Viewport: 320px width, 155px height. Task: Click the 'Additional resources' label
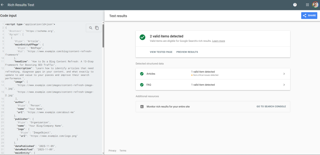(147, 96)
